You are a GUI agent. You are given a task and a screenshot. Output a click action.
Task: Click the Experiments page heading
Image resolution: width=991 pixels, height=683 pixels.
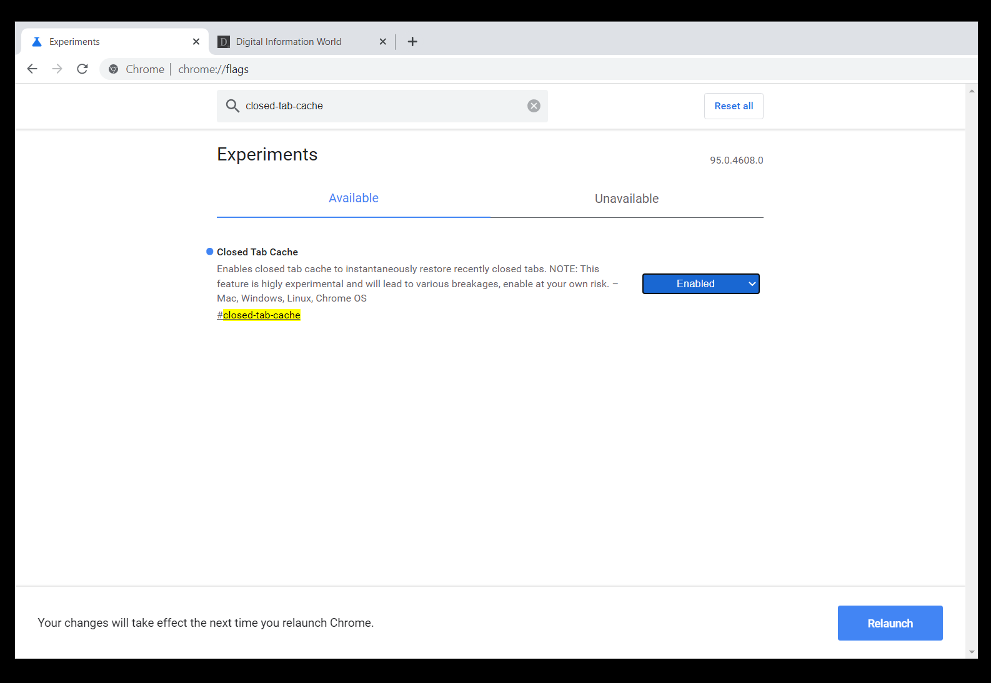[267, 154]
